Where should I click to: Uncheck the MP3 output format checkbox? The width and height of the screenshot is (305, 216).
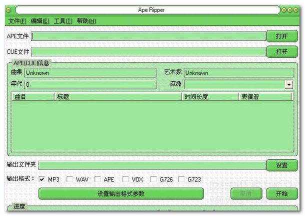tap(41, 179)
